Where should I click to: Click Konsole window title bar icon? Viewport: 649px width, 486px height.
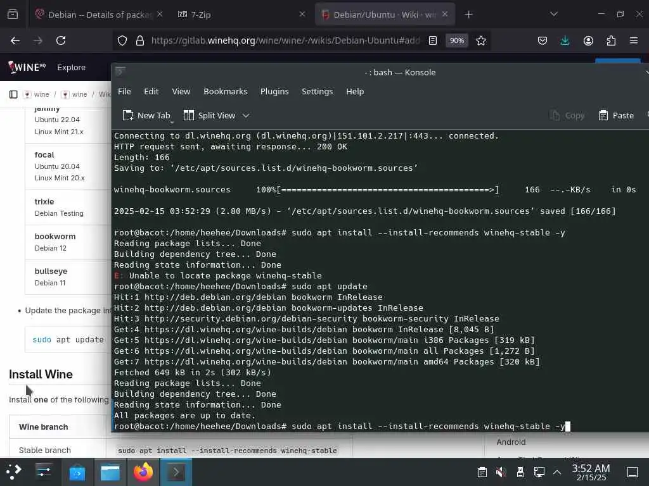(x=120, y=72)
